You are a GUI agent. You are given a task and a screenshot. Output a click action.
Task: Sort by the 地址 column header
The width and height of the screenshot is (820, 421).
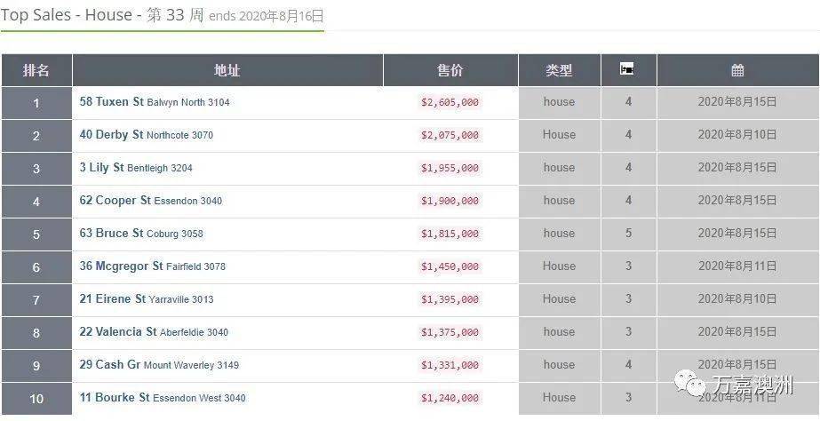click(x=227, y=70)
